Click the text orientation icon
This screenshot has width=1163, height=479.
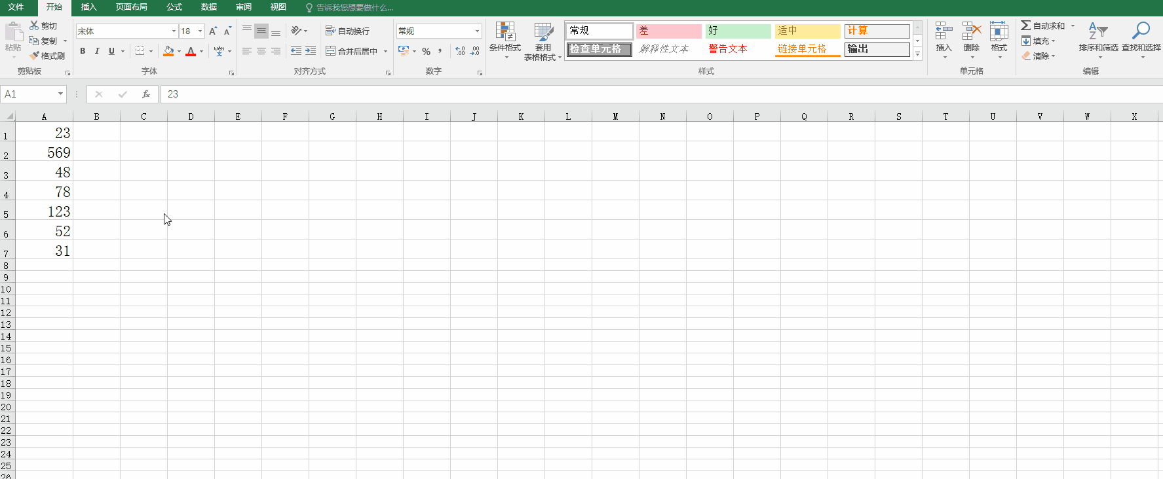[296, 31]
